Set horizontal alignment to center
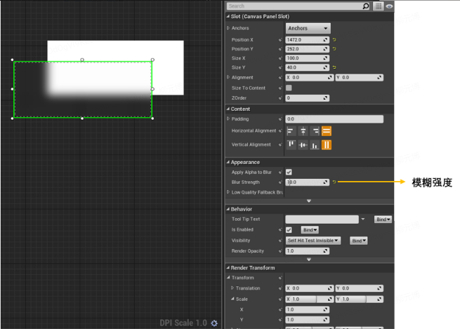 [303, 131]
